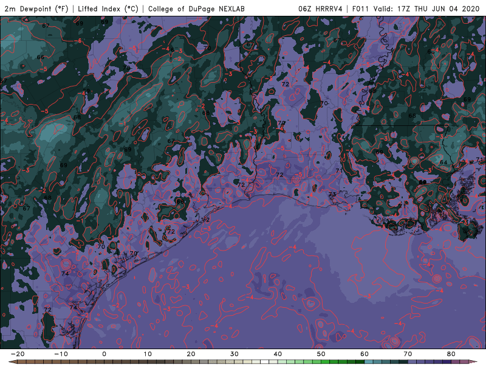Click the '-10' color scale label
Viewport: 486px width, 365px height.
coord(61,354)
